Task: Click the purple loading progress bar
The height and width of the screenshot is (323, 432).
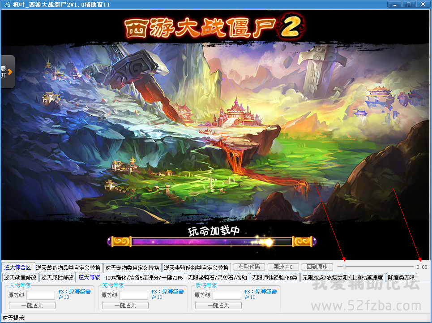Action: (x=212, y=242)
